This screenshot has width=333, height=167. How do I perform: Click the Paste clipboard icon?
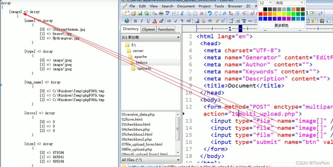pos(195,13)
